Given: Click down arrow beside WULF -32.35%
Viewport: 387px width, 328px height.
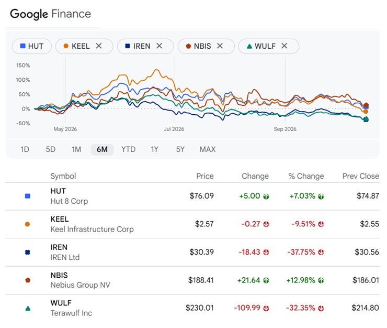Looking at the screenshot, I should (x=321, y=309).
